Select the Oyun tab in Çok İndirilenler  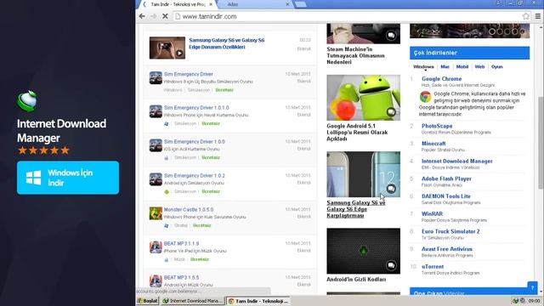[x=496, y=66]
